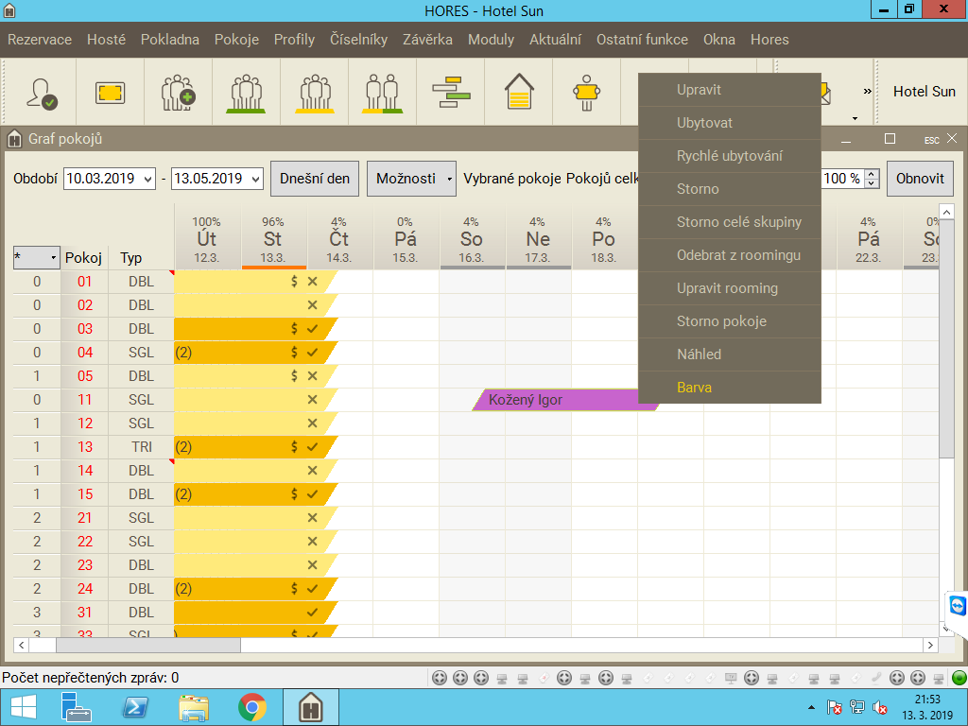Open Google Chrome from taskbar
968x726 pixels.
(x=251, y=707)
